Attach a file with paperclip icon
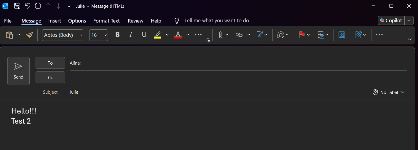 pyautogui.click(x=221, y=35)
